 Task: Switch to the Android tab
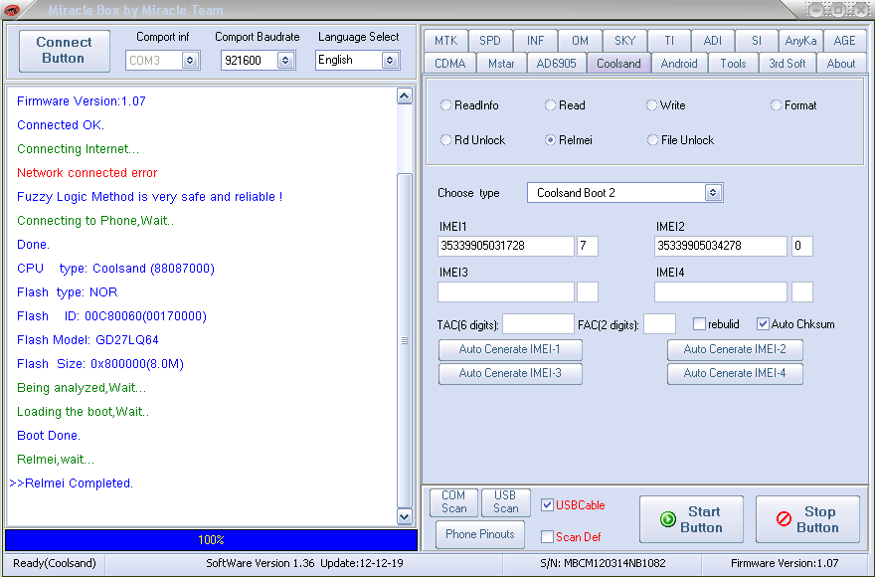tap(679, 64)
